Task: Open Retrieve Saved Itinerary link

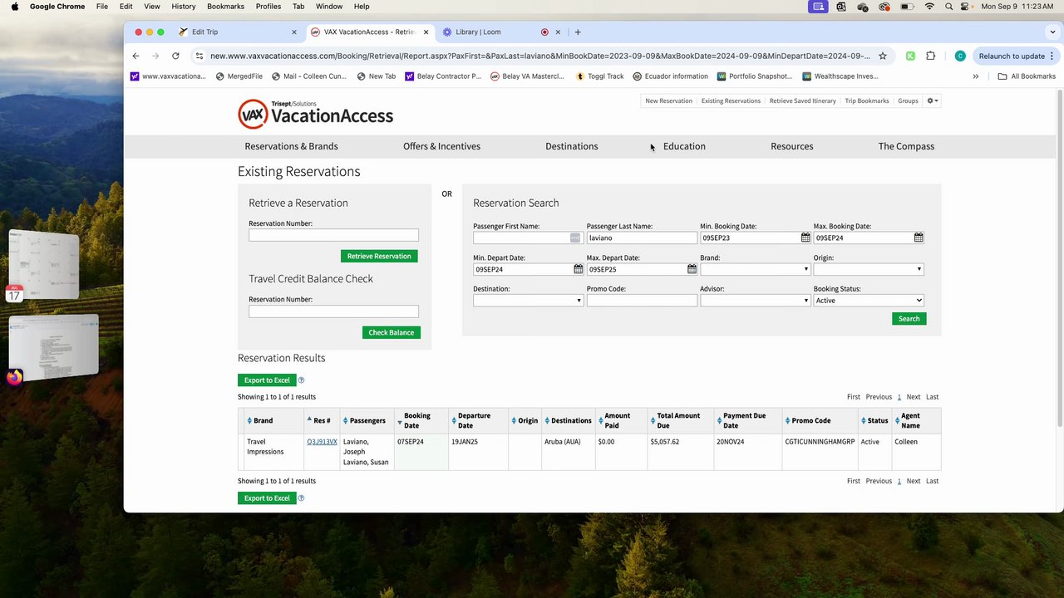Action: click(802, 100)
